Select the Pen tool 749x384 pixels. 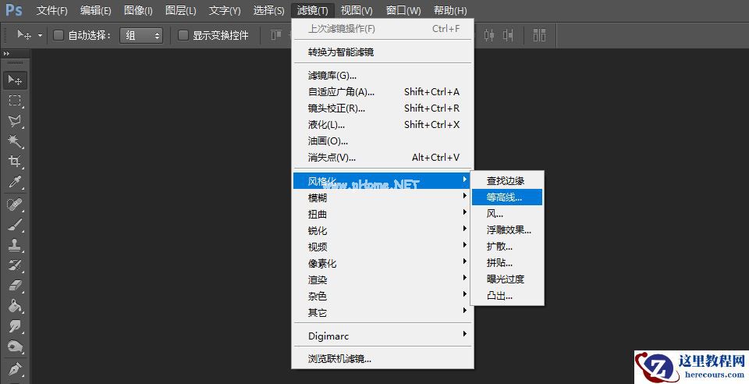tap(15, 368)
